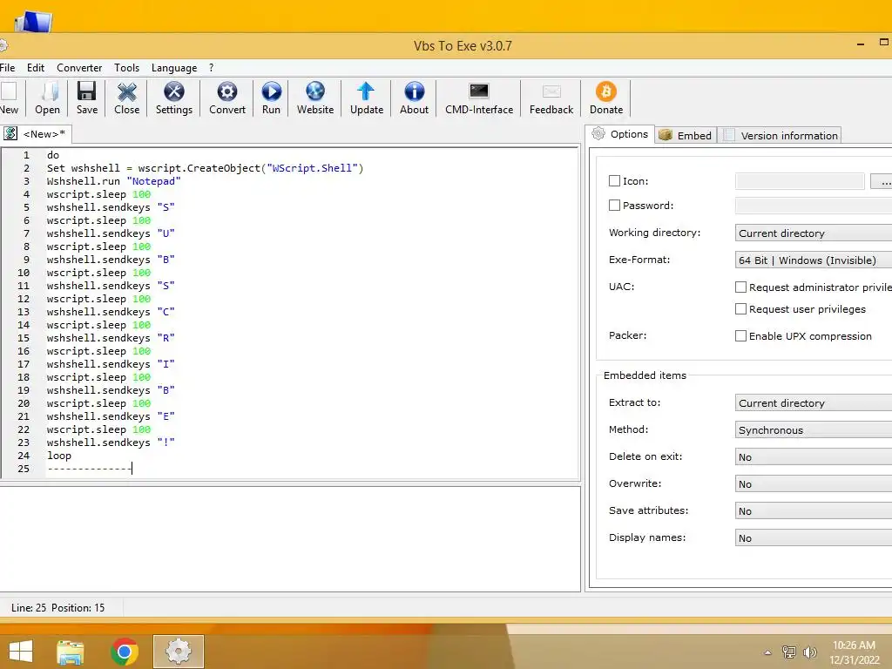Click the Icon path input field
The height and width of the screenshot is (669, 892).
[x=800, y=181]
